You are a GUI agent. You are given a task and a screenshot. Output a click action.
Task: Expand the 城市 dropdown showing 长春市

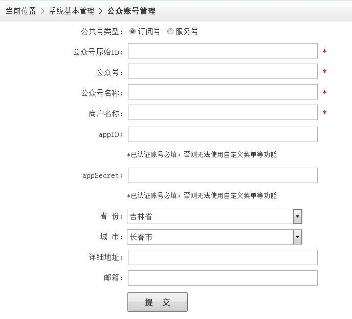click(x=214, y=237)
